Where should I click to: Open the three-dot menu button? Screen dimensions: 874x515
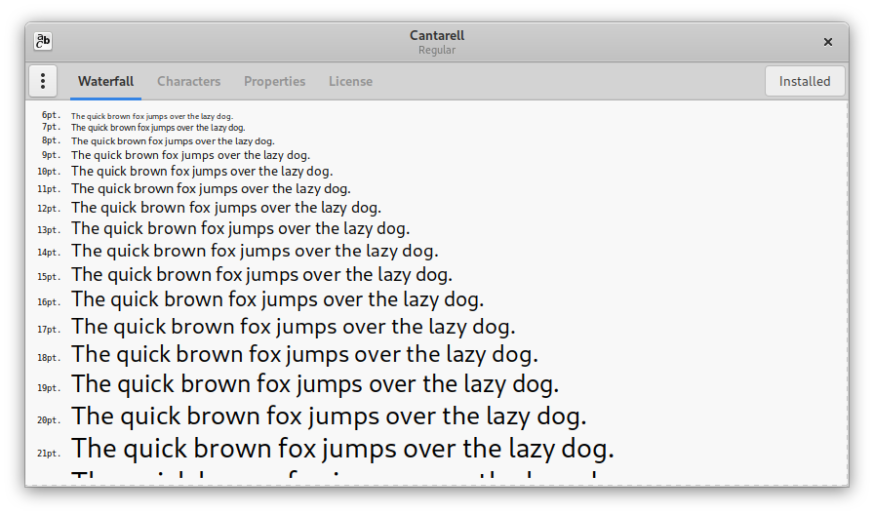pos(43,81)
